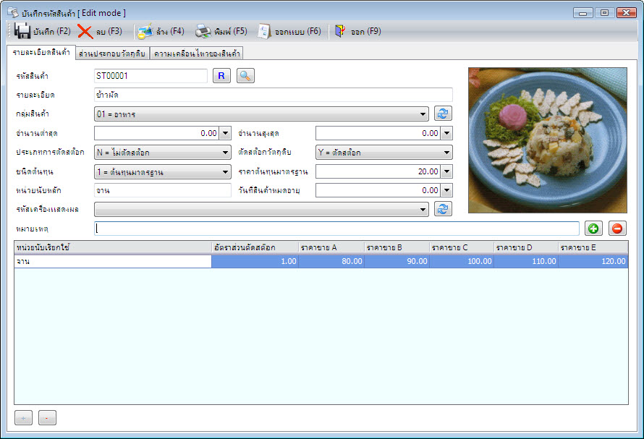Click the red minus remove image button
The width and height of the screenshot is (644, 439).
click(617, 229)
